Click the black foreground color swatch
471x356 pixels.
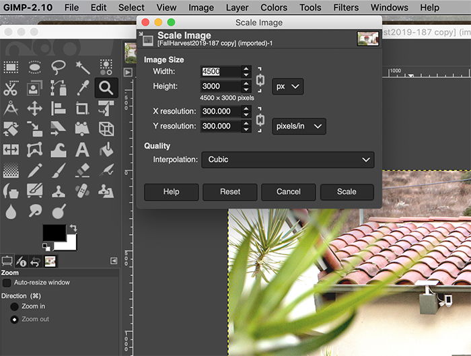coord(54,232)
